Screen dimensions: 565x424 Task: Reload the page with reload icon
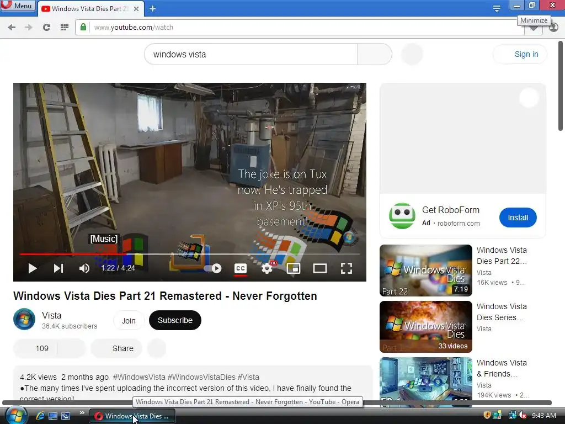46,28
